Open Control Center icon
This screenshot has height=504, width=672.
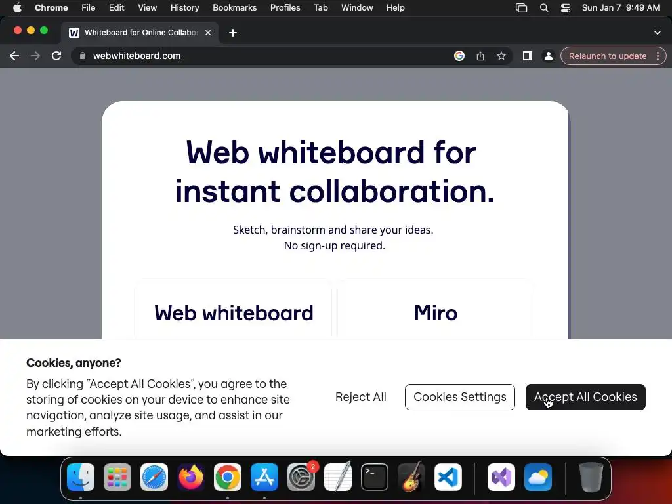pyautogui.click(x=566, y=8)
